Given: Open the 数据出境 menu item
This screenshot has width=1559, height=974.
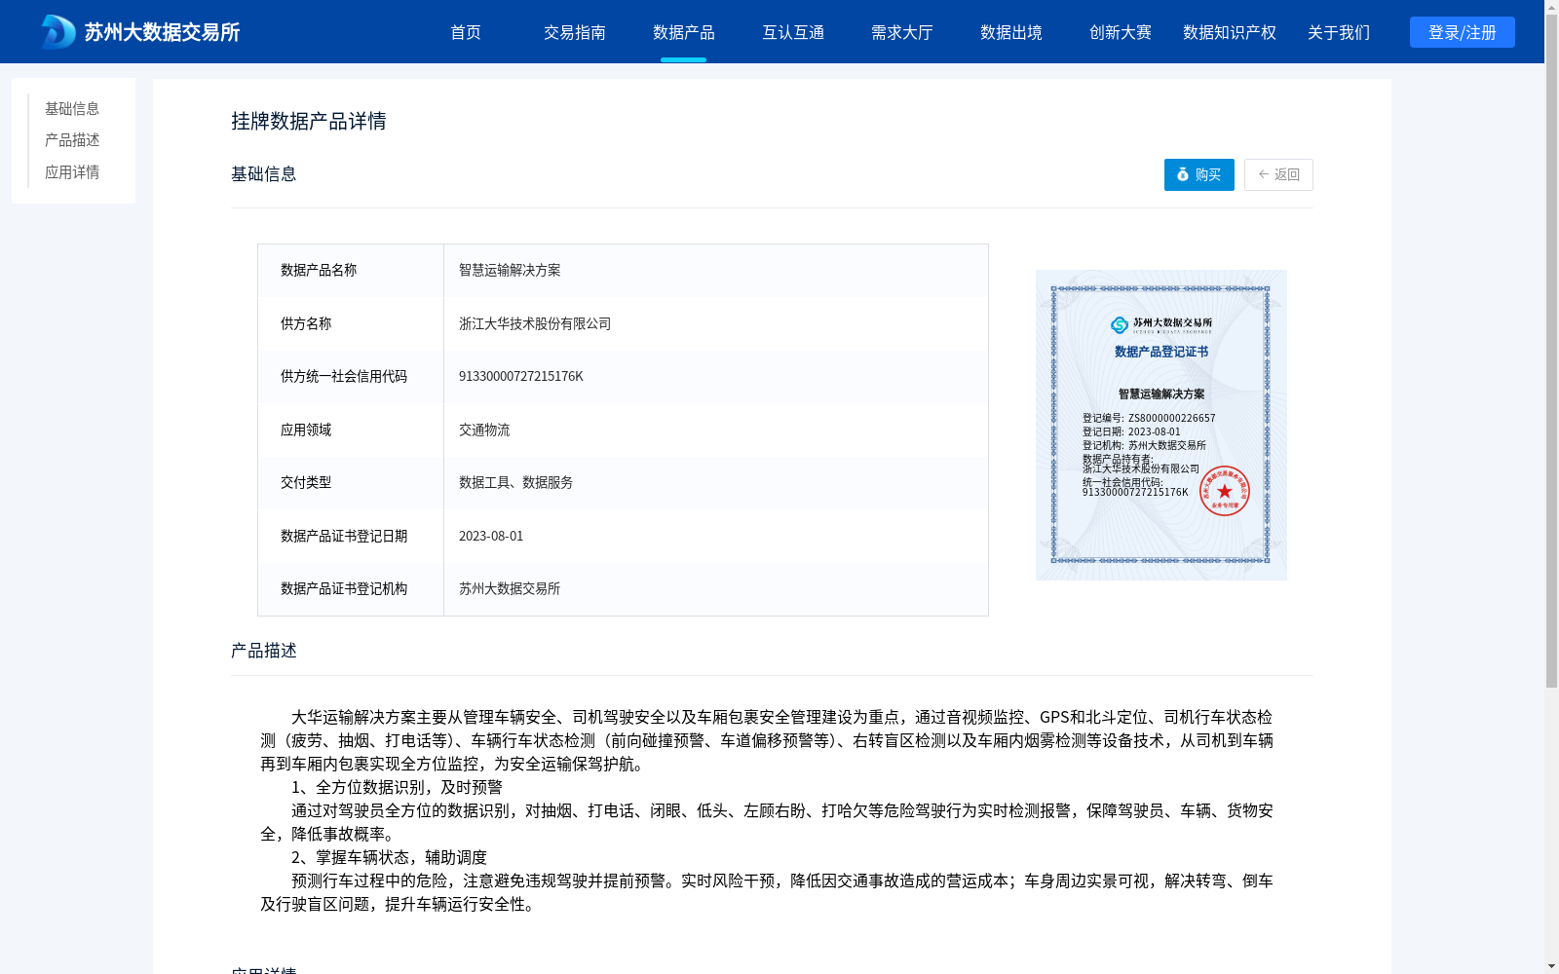Looking at the screenshot, I should coord(1011,32).
